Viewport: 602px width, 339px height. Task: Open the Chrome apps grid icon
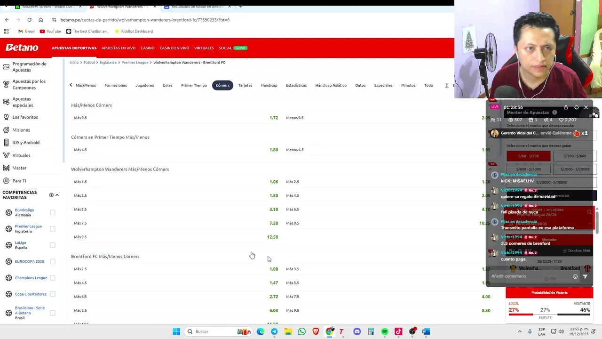pyautogui.click(x=6, y=32)
